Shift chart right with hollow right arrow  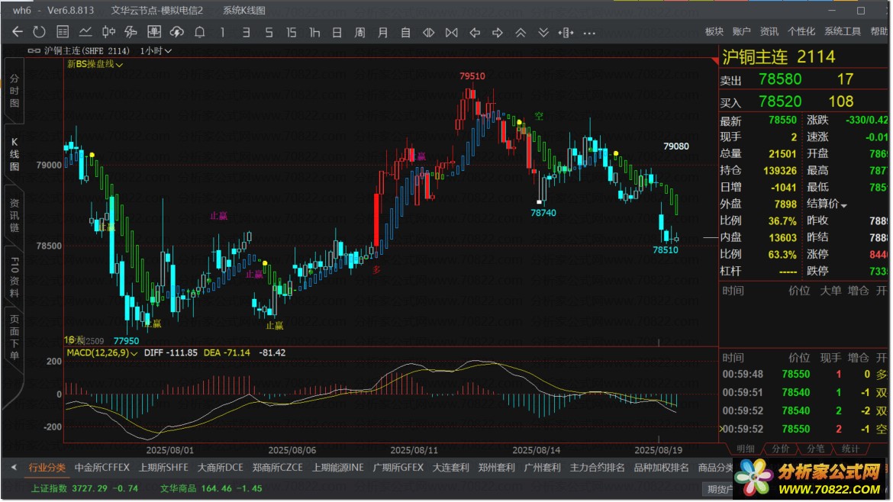coord(498,33)
